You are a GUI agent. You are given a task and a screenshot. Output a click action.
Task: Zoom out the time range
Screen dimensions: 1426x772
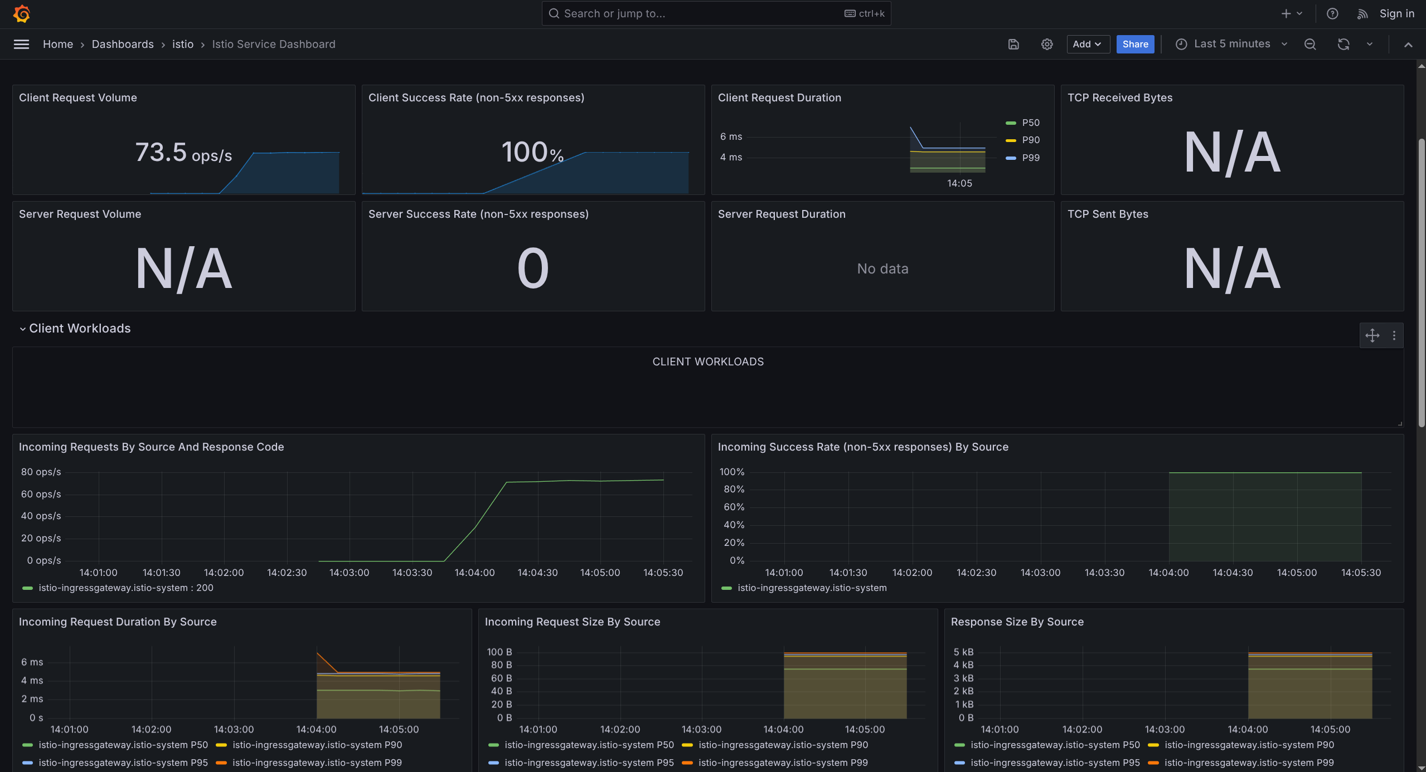point(1309,44)
